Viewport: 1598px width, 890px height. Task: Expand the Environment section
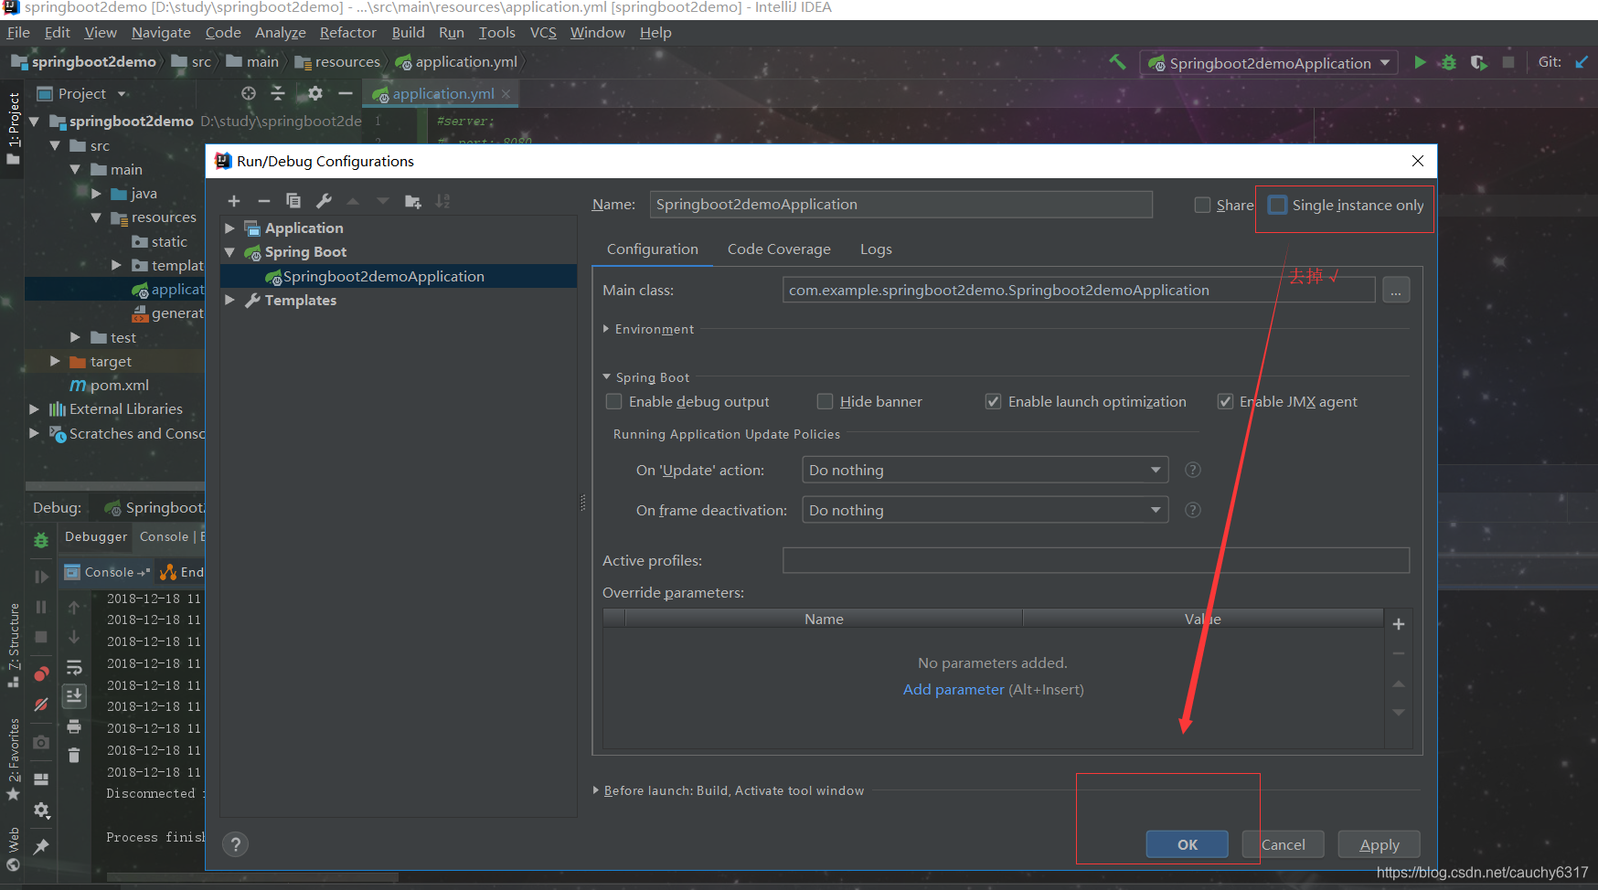[606, 329]
